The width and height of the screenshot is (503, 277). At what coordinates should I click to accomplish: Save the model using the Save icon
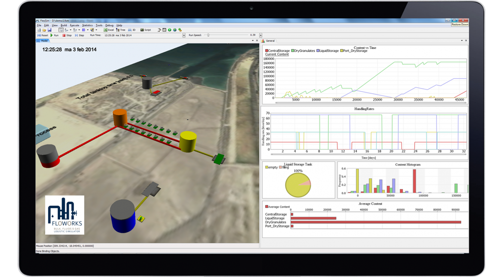(x=50, y=30)
